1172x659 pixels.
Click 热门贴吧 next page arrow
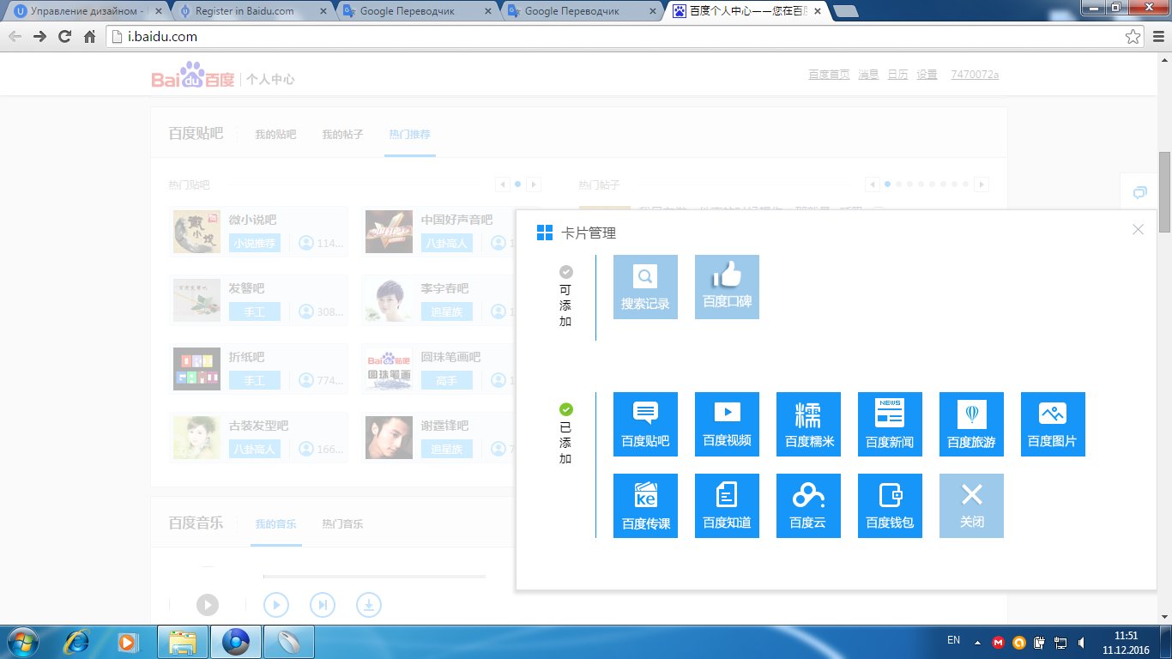534,184
